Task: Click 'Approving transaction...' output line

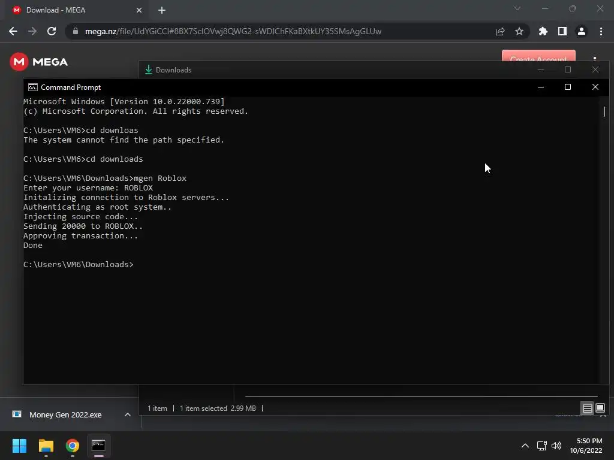Action: pyautogui.click(x=81, y=235)
